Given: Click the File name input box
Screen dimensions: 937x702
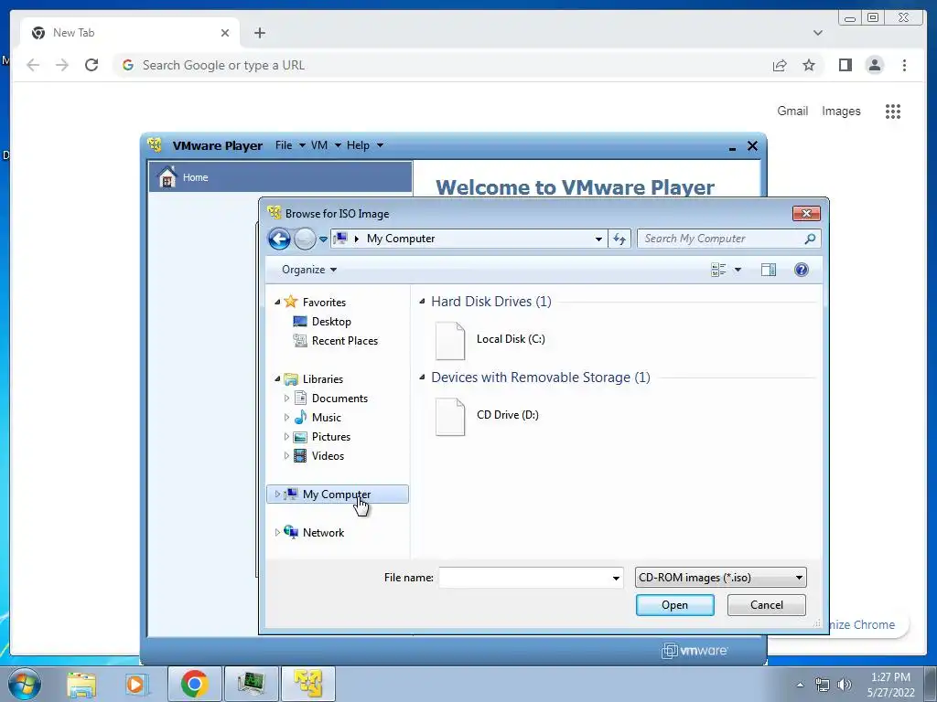Looking at the screenshot, I should [524, 578].
